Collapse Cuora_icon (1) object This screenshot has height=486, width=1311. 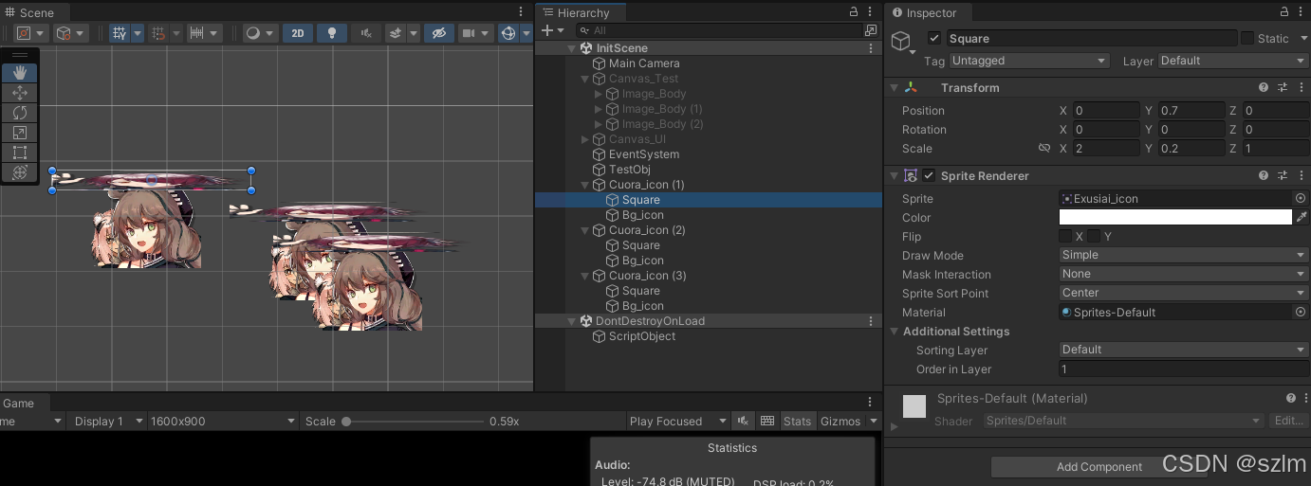pos(585,185)
